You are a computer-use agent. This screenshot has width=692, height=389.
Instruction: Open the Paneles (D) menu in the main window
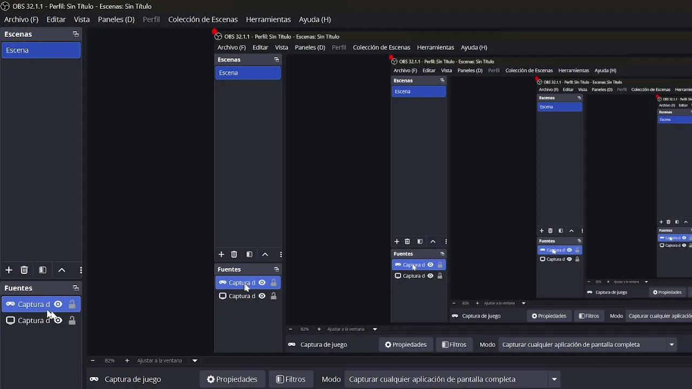click(x=116, y=19)
